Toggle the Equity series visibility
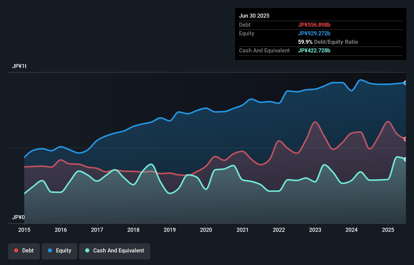The image size is (414, 265). tap(59, 250)
